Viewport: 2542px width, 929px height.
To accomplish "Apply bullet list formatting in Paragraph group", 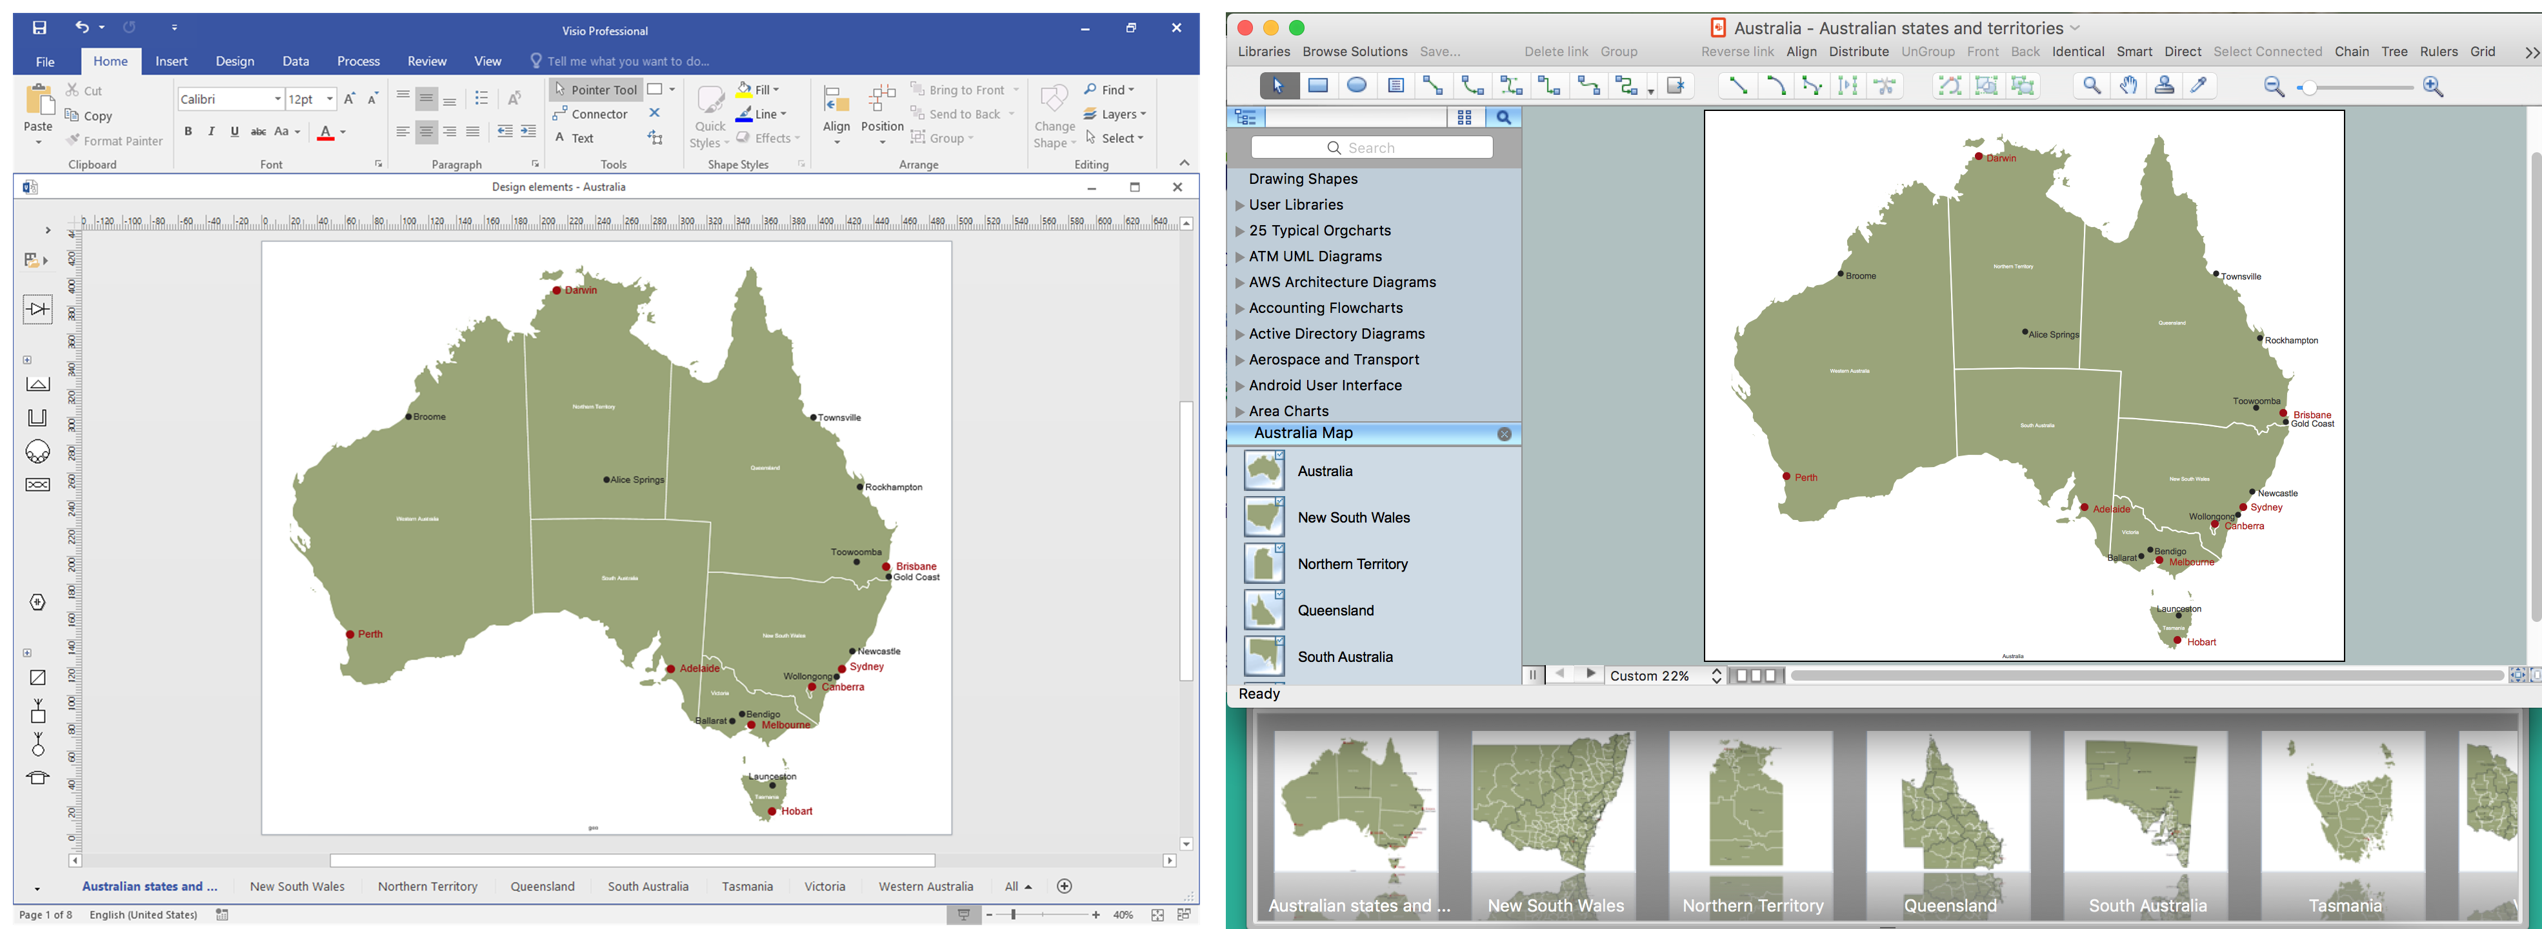I will 481,97.
